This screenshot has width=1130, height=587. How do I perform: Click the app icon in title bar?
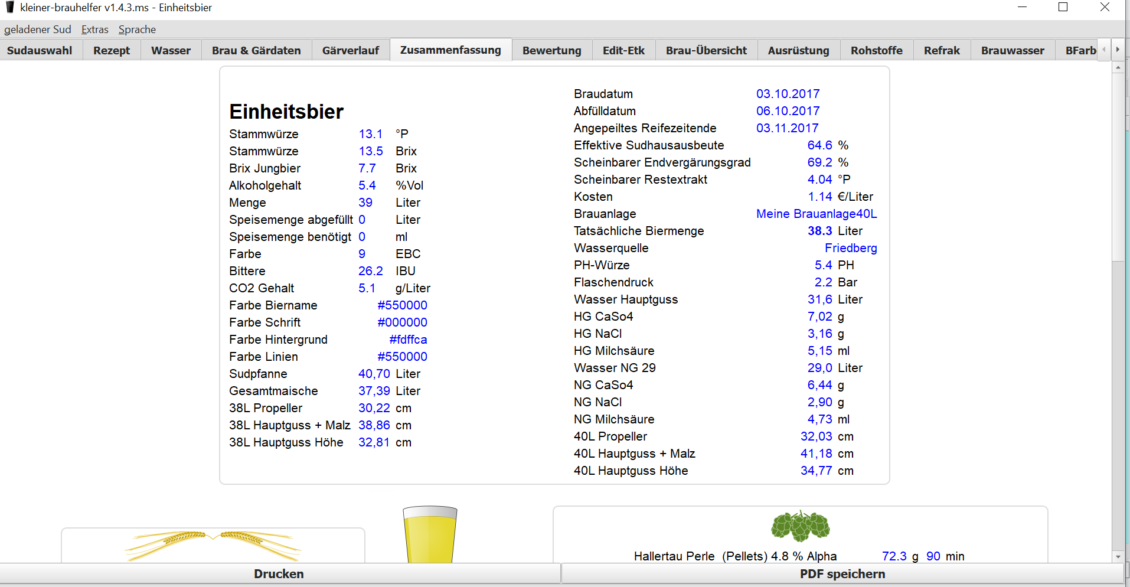(x=9, y=7)
